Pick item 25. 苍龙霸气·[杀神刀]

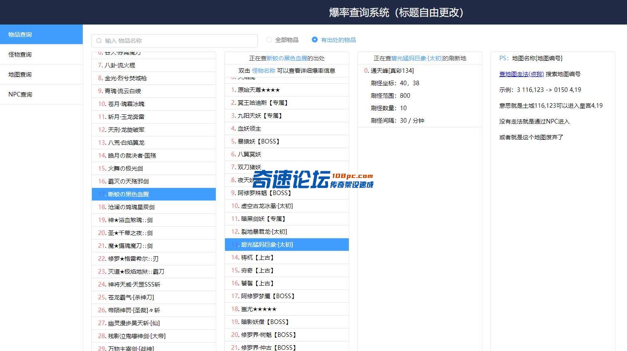[x=154, y=297]
